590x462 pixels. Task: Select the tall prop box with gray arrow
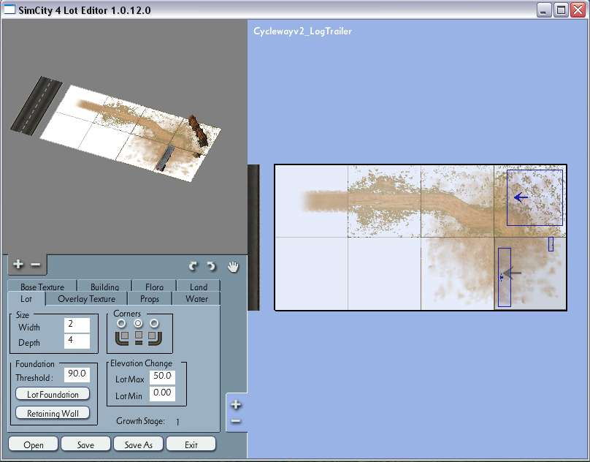point(505,277)
